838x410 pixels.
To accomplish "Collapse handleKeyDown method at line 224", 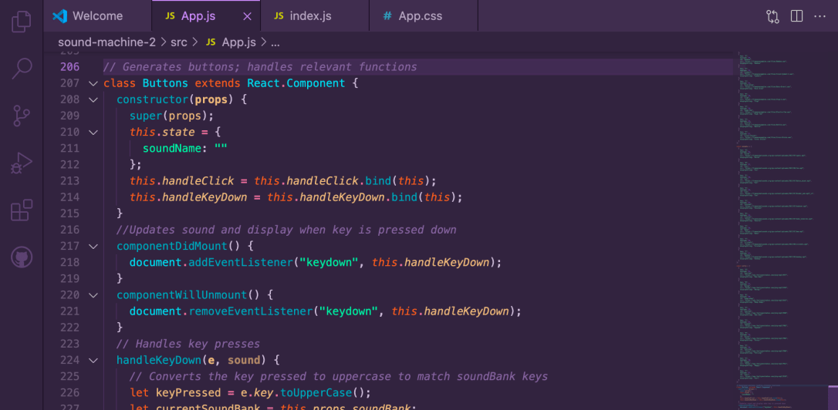I will [x=93, y=360].
